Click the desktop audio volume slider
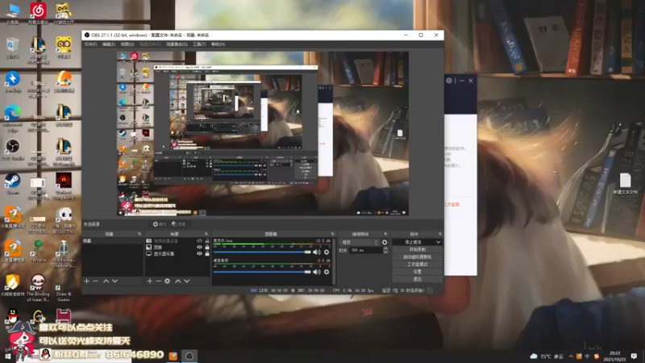645x363 pixels. pyautogui.click(x=262, y=272)
